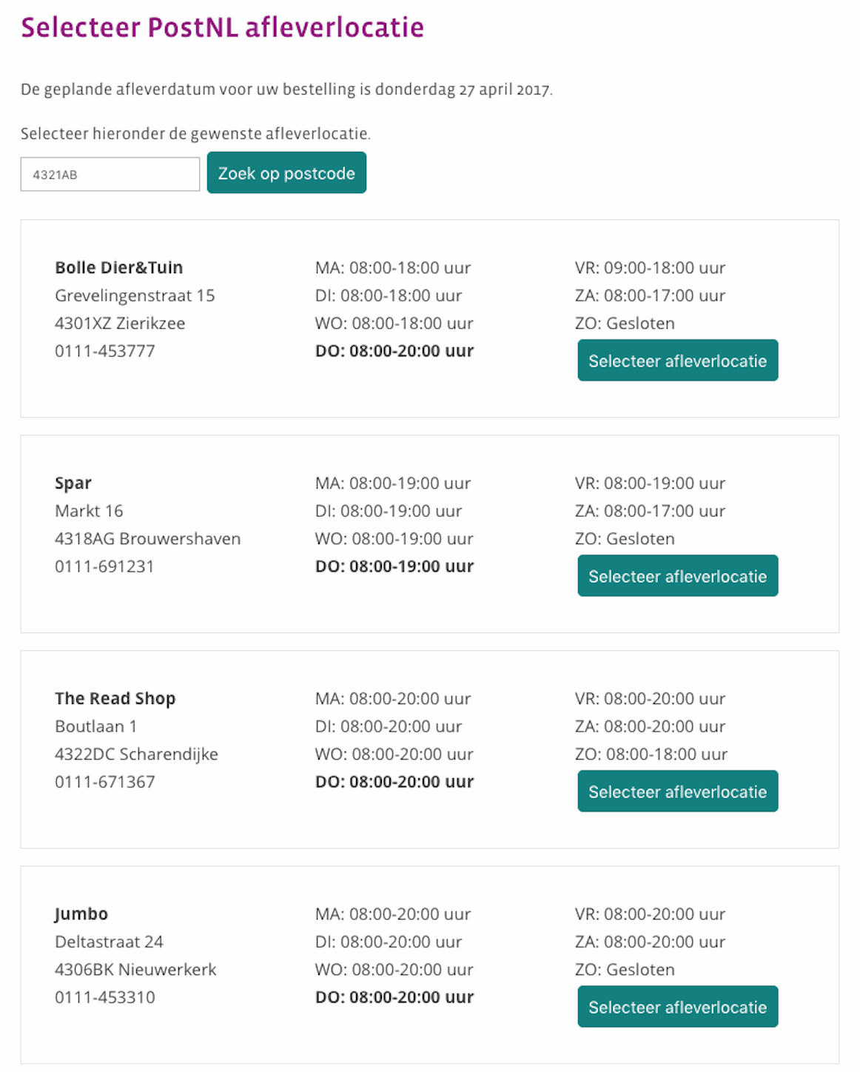Click phone number 0111-691231
Image resolution: width=860 pixels, height=1072 pixels.
[104, 566]
